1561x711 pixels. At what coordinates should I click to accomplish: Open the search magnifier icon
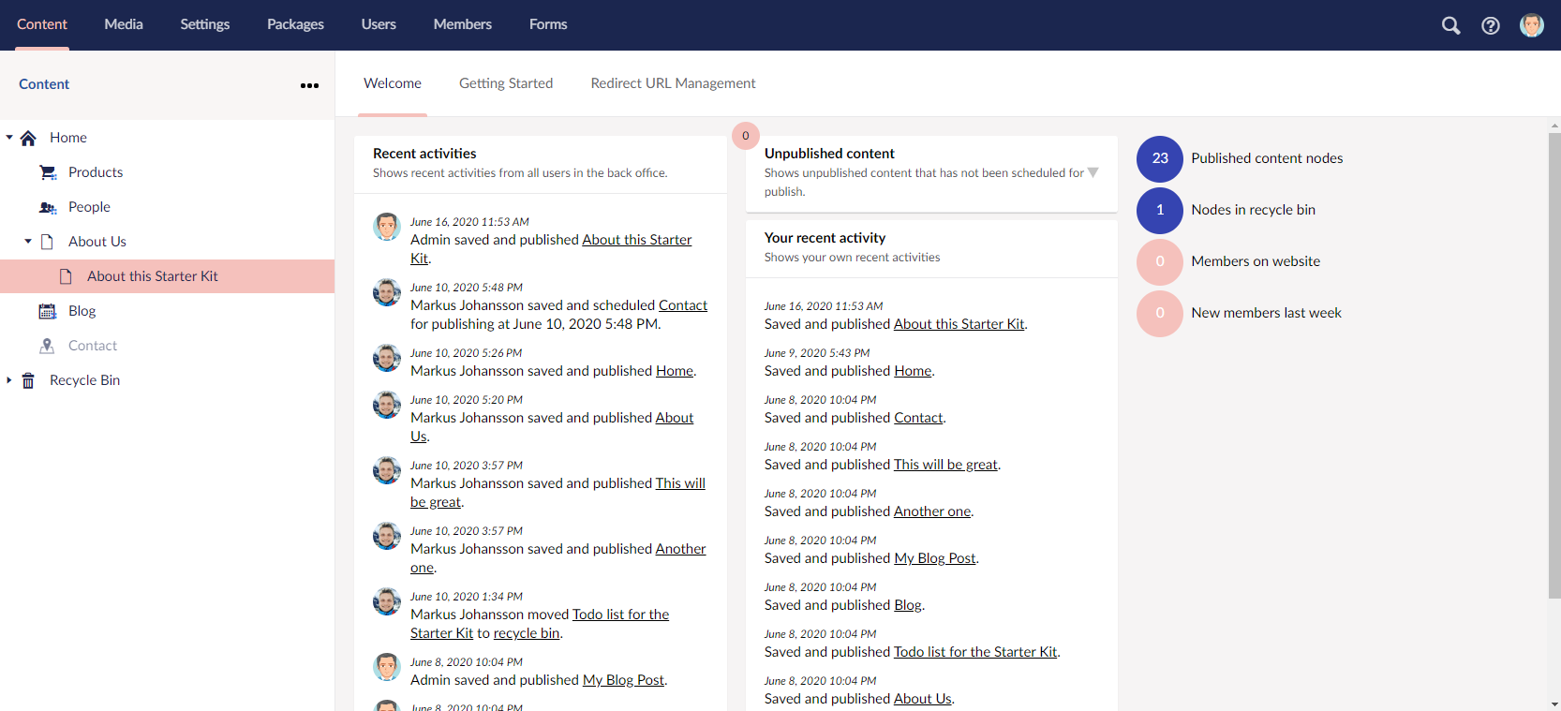1450,25
